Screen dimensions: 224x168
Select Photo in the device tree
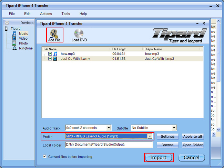[23, 43]
